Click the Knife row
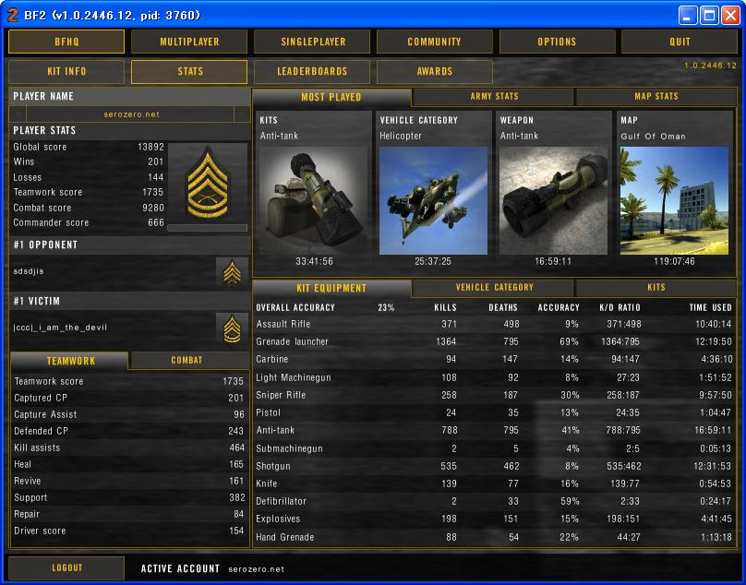The height and width of the screenshot is (585, 746). pyautogui.click(x=494, y=484)
